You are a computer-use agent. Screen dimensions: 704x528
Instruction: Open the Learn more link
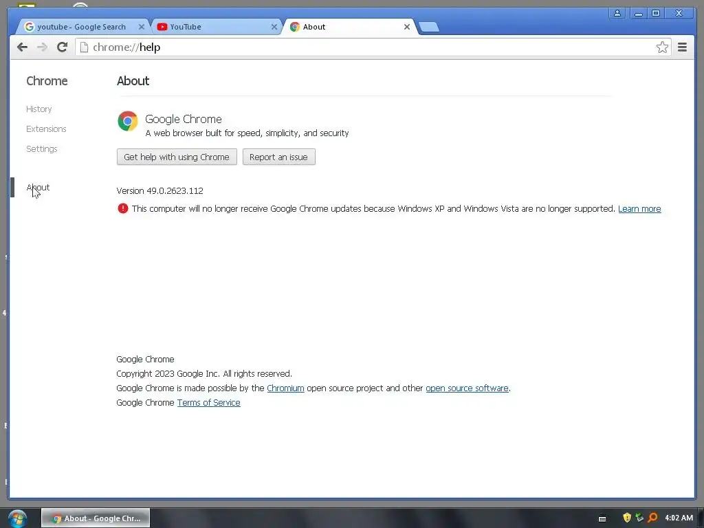639,209
